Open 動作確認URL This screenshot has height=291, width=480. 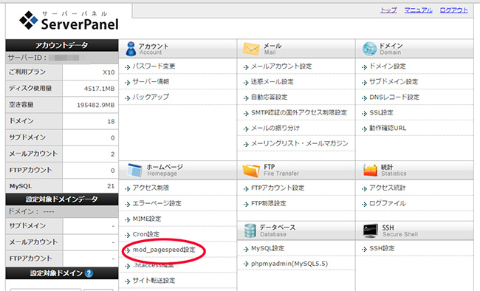click(388, 128)
